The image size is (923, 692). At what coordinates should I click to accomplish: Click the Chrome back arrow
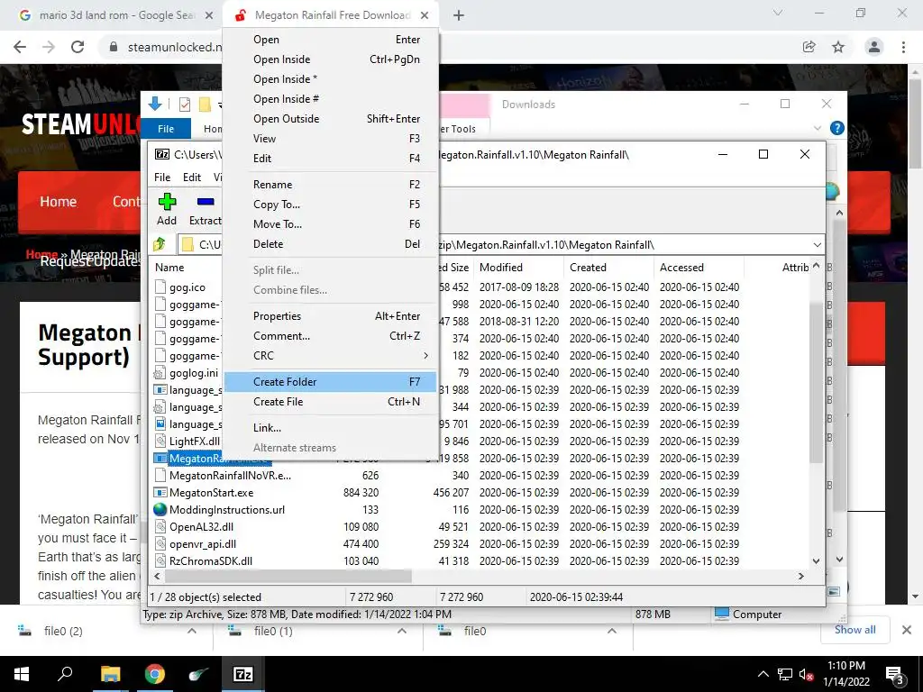click(x=20, y=47)
